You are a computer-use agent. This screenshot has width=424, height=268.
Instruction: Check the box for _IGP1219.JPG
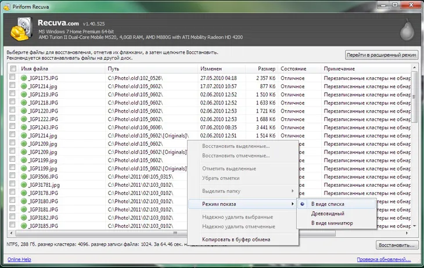tap(12, 93)
